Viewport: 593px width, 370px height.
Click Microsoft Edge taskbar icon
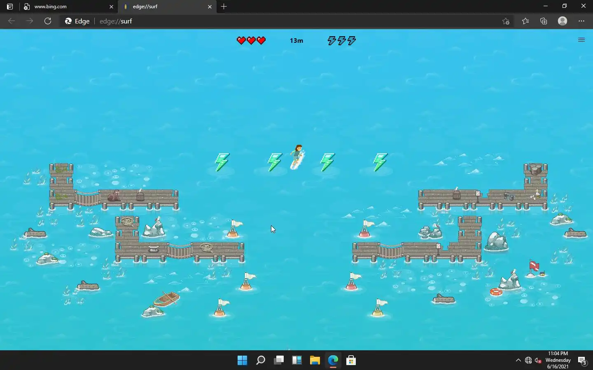tap(333, 361)
